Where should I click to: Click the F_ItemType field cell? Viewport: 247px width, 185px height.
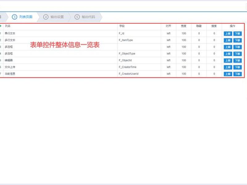pos(126,40)
